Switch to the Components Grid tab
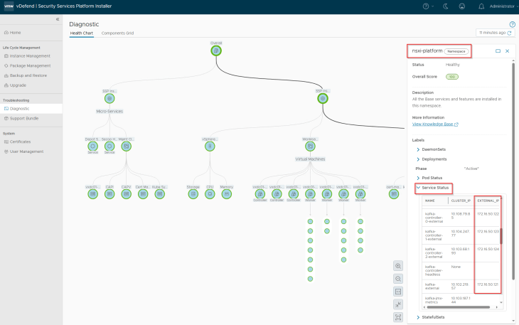This screenshot has height=325, width=519. (117, 33)
